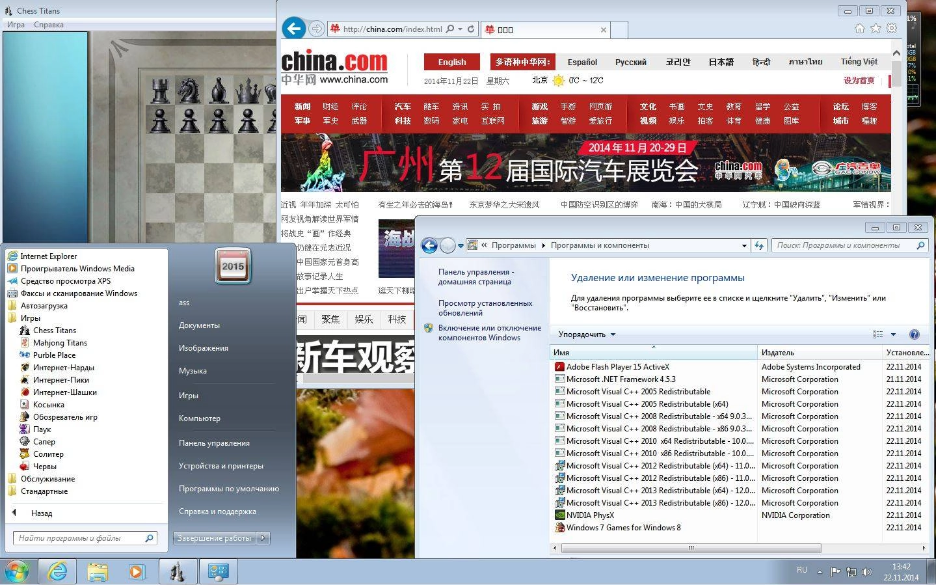This screenshot has width=936, height=585.
Task: Launch Internet Explorer from the Start menu list
Action: pyautogui.click(x=48, y=256)
